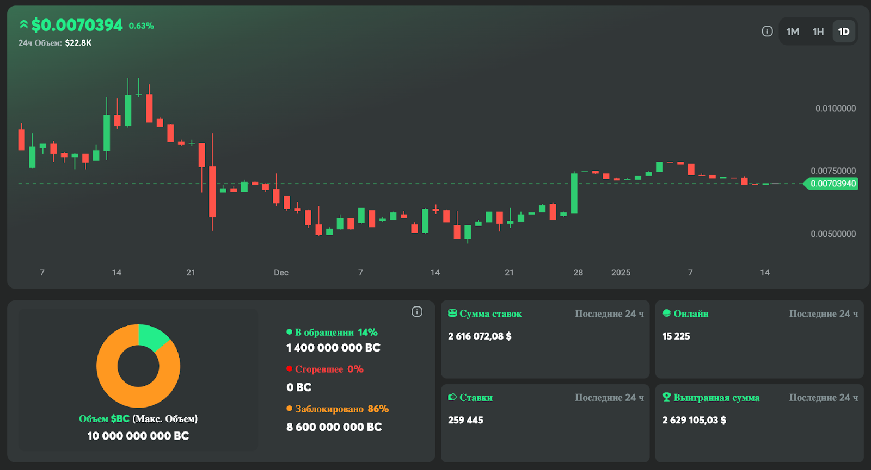Screen dimensions: 871x470
Task: Click Последние 24 ч in Онлайн card
Action: pyautogui.click(x=824, y=314)
